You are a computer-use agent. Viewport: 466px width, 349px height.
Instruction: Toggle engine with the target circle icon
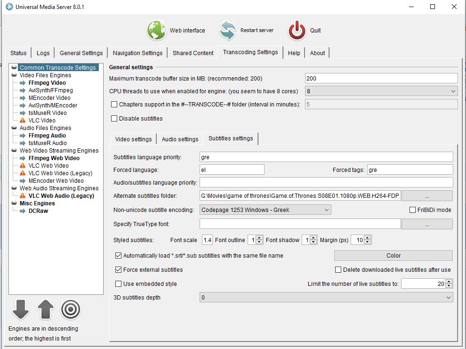point(71,309)
